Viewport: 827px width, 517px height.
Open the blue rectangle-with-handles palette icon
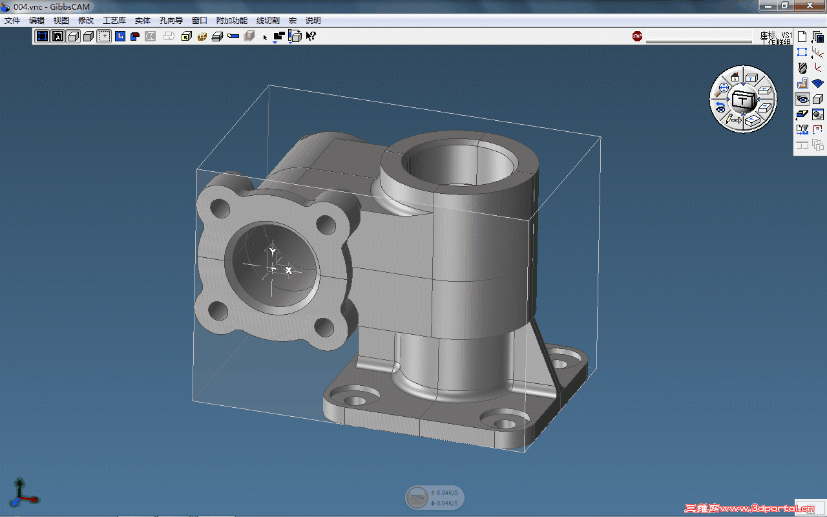coord(802,52)
